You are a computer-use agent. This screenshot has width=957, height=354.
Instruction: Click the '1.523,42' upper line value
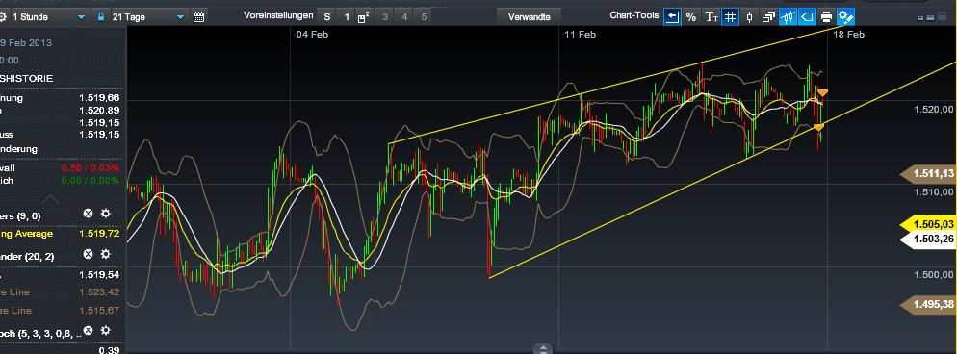99,292
